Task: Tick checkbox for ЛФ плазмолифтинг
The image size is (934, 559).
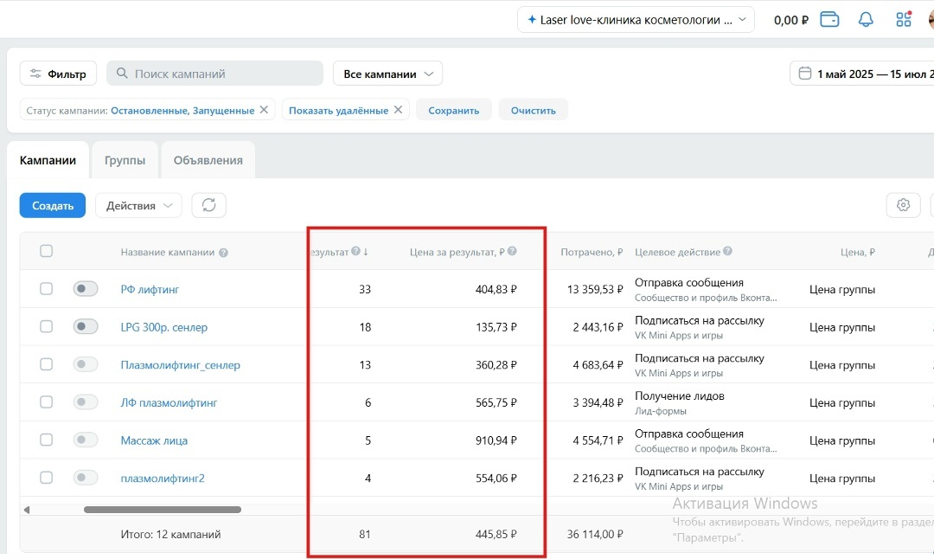Action: (x=46, y=402)
